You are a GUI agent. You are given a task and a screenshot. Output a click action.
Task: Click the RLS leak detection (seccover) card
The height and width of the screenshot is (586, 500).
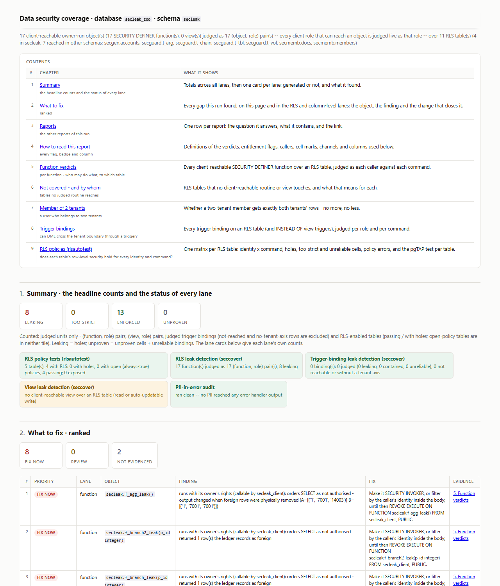[x=236, y=366]
